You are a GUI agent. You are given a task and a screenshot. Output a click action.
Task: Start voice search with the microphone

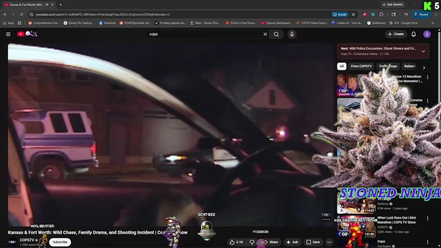click(292, 34)
